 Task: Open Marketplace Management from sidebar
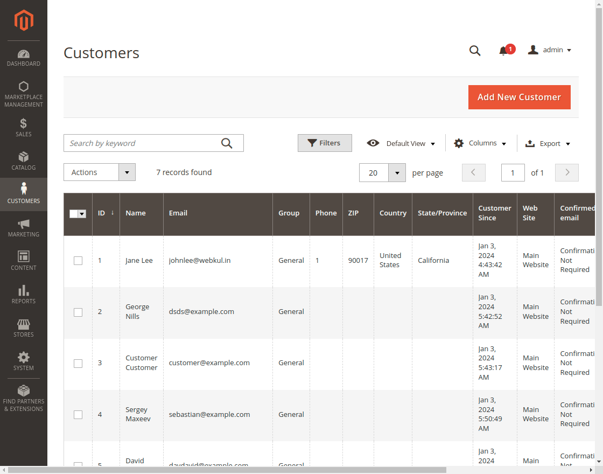(24, 94)
